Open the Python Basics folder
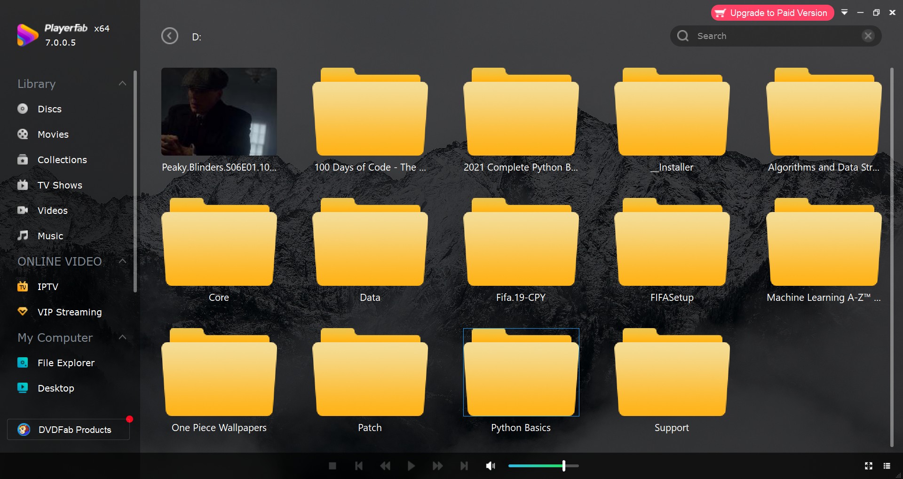The height and width of the screenshot is (479, 903). [521, 372]
